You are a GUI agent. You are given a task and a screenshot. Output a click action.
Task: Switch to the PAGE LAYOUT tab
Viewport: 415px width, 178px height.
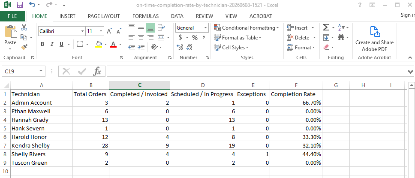point(104,16)
